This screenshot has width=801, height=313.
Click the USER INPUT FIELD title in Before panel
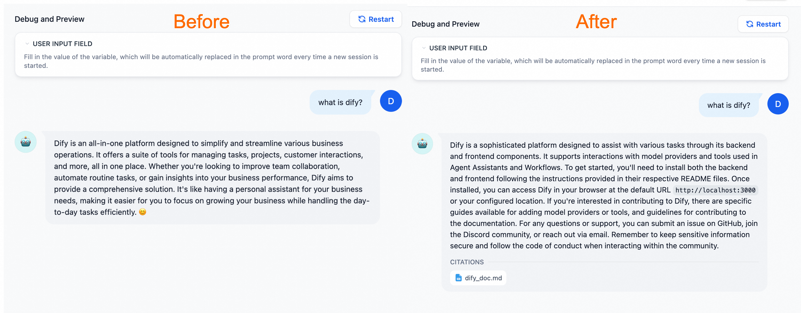click(x=62, y=44)
